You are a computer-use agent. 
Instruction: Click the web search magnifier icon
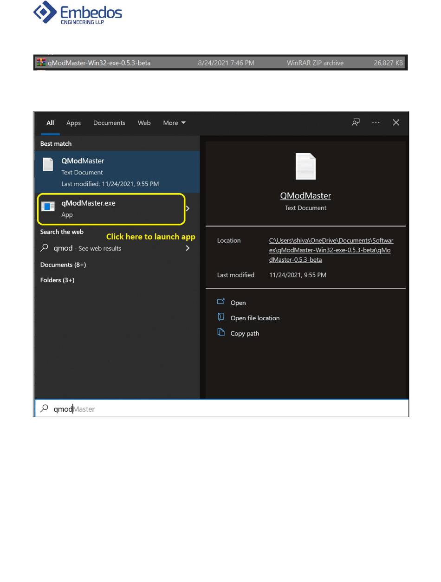[x=45, y=248]
